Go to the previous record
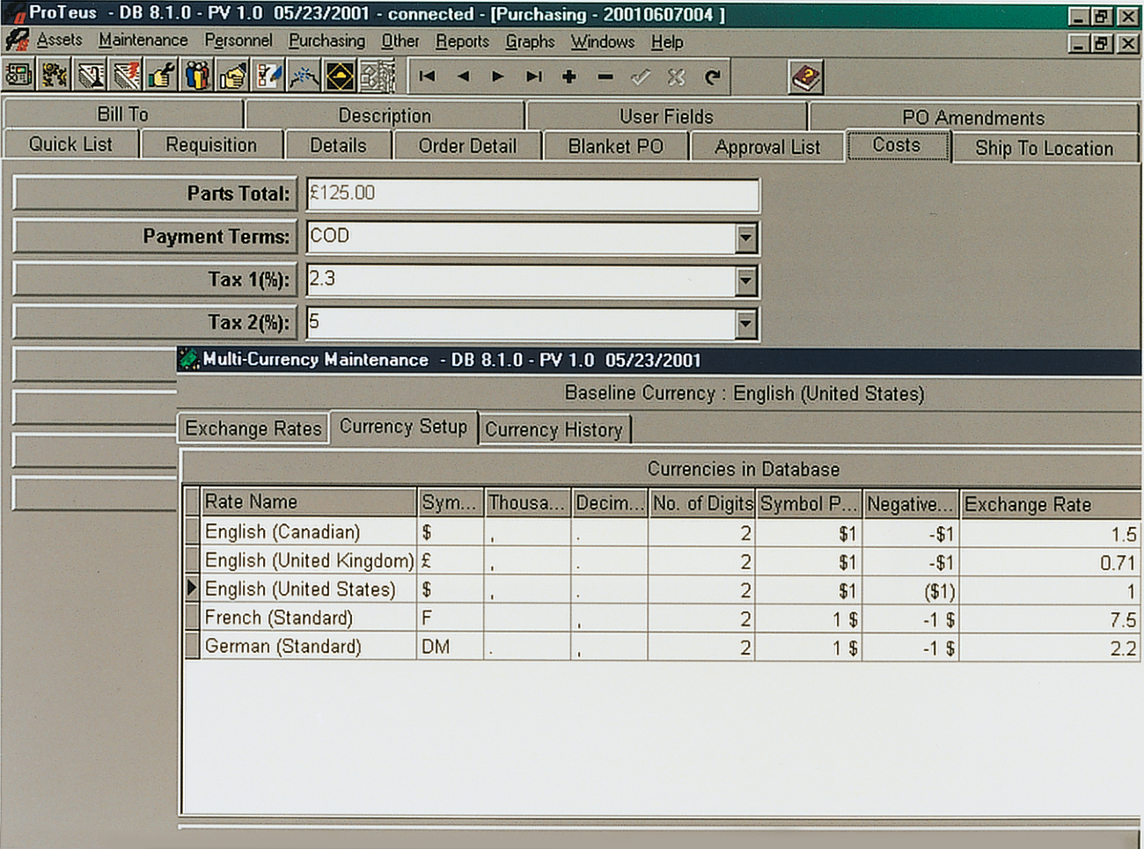 [463, 77]
